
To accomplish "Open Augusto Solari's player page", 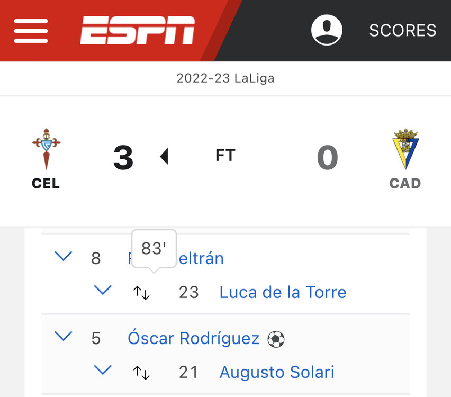I will click(277, 372).
